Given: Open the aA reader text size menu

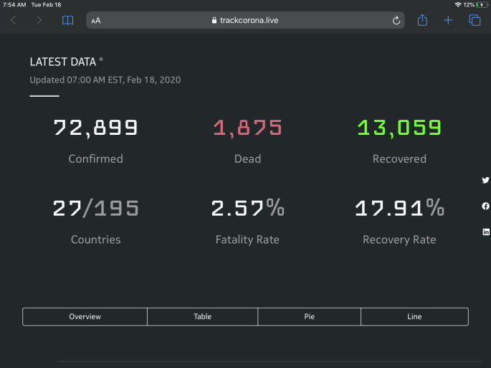Looking at the screenshot, I should coord(96,21).
